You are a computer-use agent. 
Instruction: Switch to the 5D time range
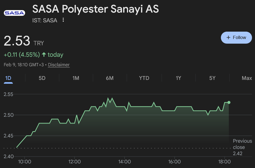coord(42,78)
